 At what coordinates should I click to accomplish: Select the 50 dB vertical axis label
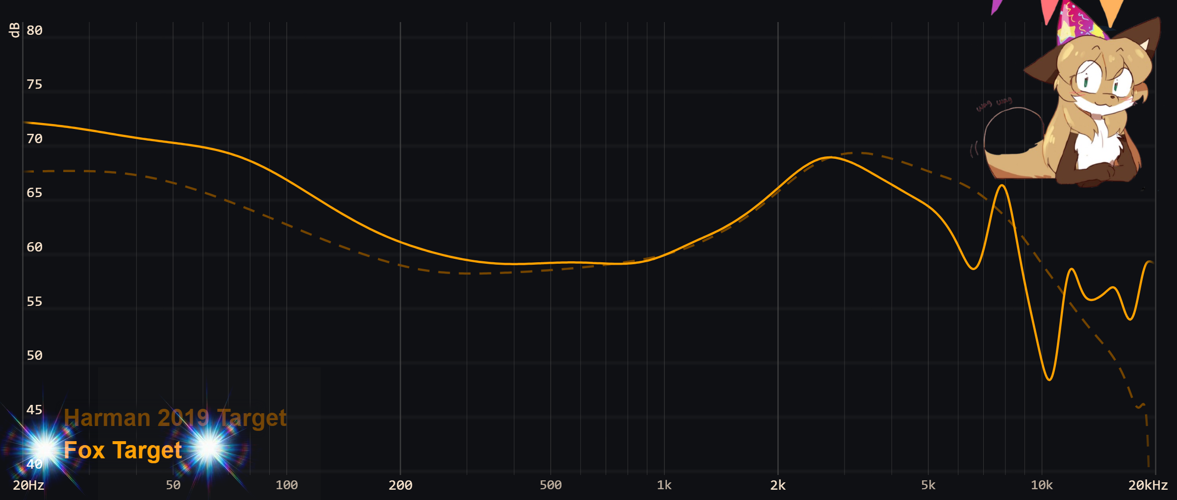34,355
